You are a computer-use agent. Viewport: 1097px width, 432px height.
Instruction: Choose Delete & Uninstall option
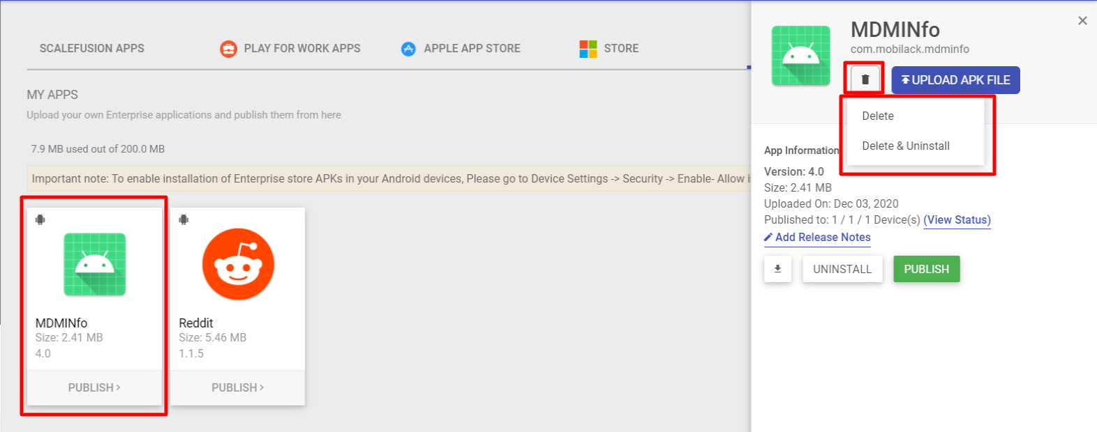(906, 146)
